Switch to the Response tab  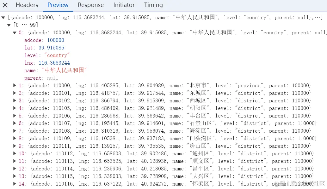point(91,5)
